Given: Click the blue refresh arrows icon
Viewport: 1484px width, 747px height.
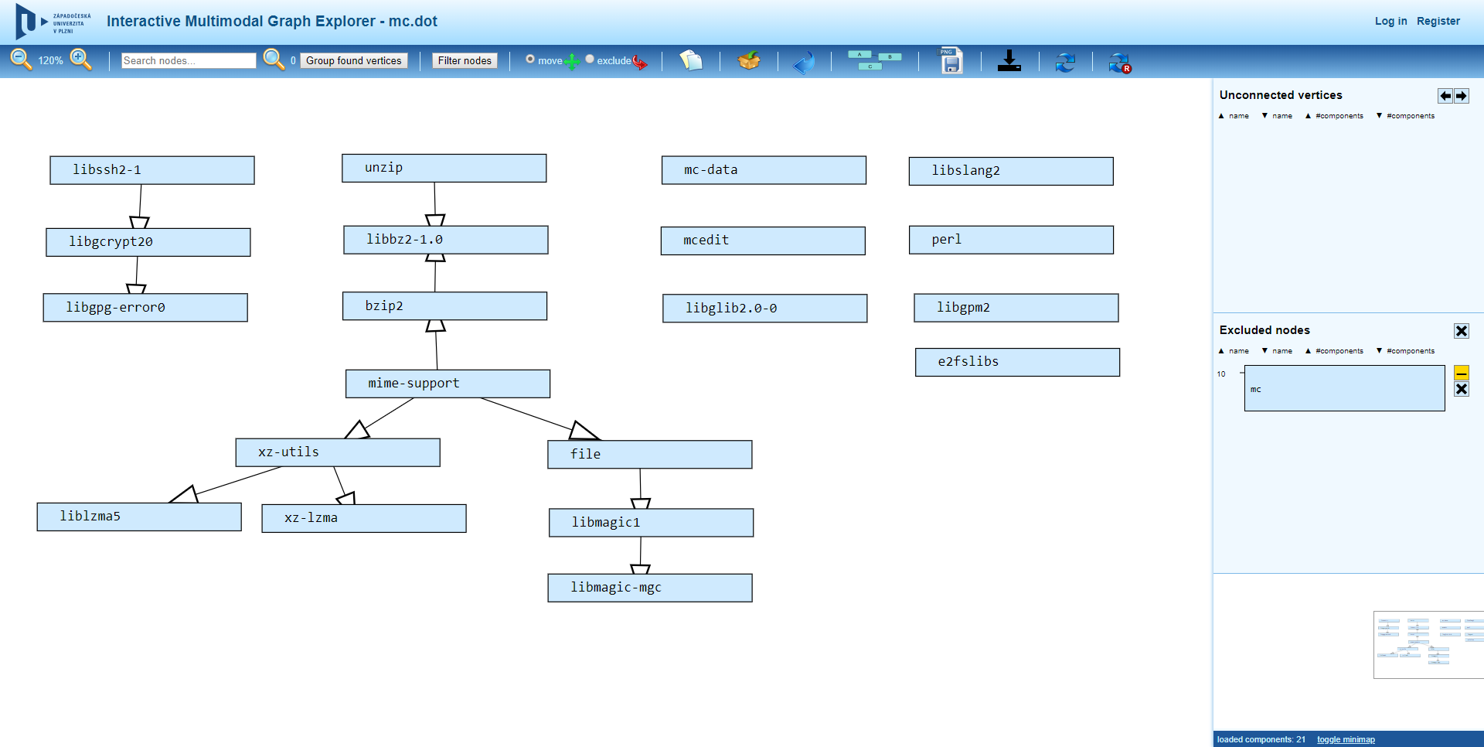Looking at the screenshot, I should click(x=1065, y=62).
